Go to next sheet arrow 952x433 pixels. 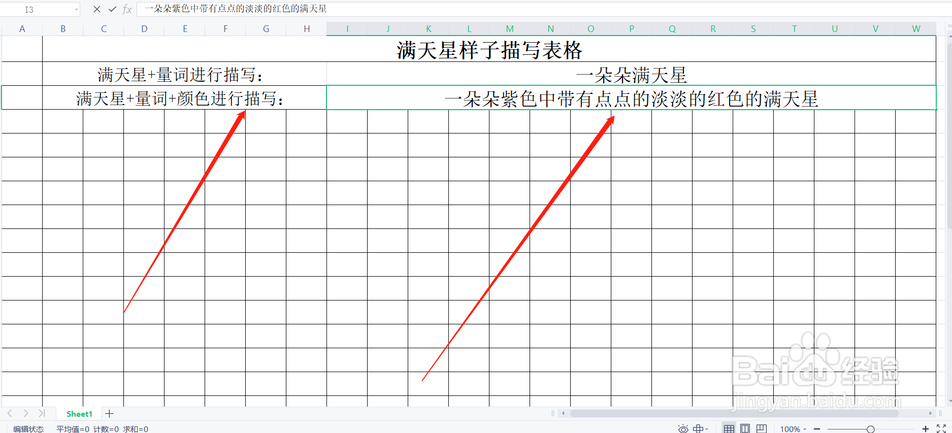[26, 413]
